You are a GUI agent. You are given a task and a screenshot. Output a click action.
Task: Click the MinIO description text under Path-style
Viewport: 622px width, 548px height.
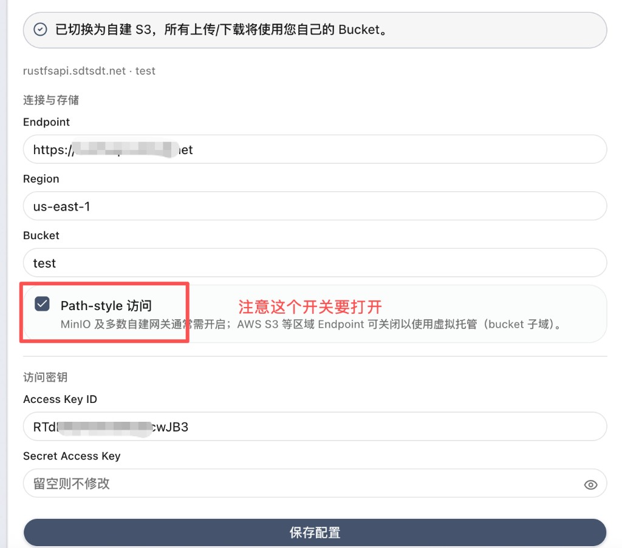pos(312,324)
